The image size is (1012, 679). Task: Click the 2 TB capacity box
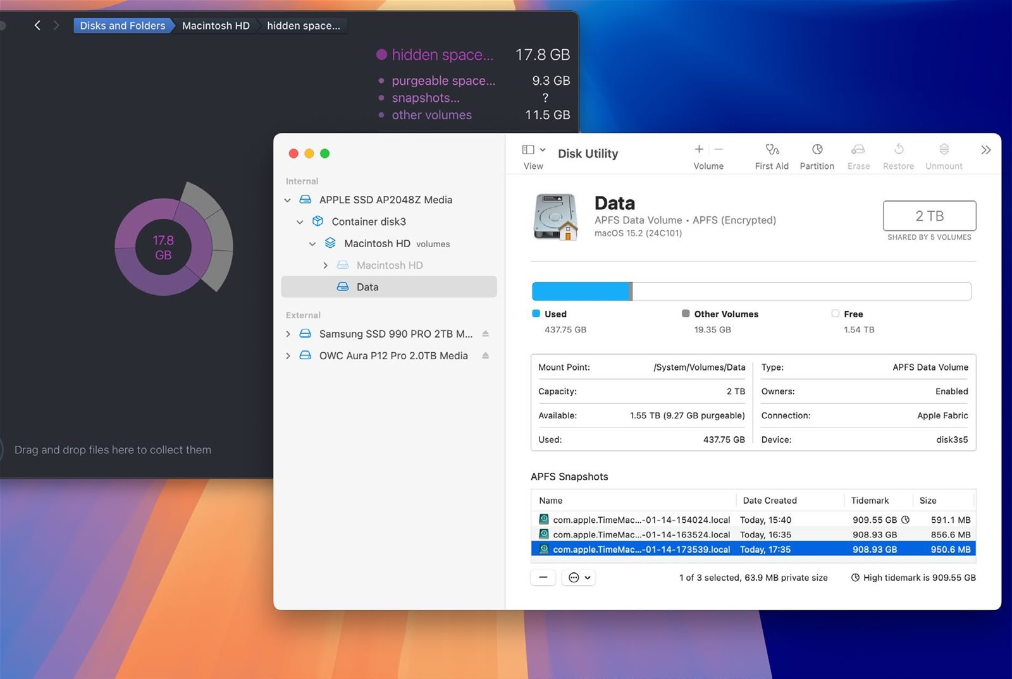click(x=929, y=216)
